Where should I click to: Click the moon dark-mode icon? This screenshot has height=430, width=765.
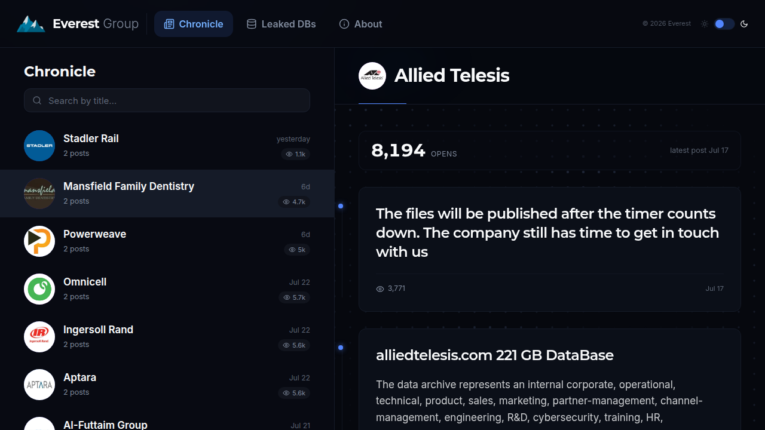coord(744,24)
